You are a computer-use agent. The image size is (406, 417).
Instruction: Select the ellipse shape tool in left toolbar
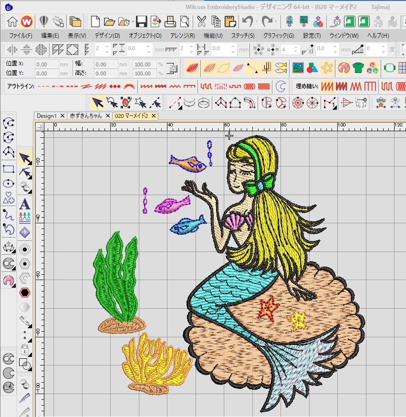9,184
